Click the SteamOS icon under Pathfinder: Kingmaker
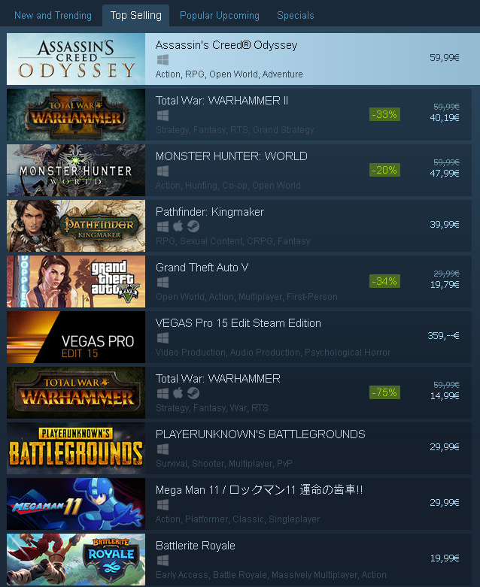The height and width of the screenshot is (587, 480). click(193, 226)
